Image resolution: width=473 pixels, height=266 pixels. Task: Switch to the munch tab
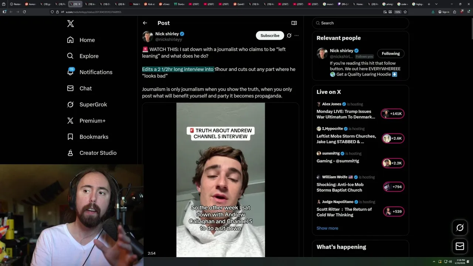click(x=329, y=4)
